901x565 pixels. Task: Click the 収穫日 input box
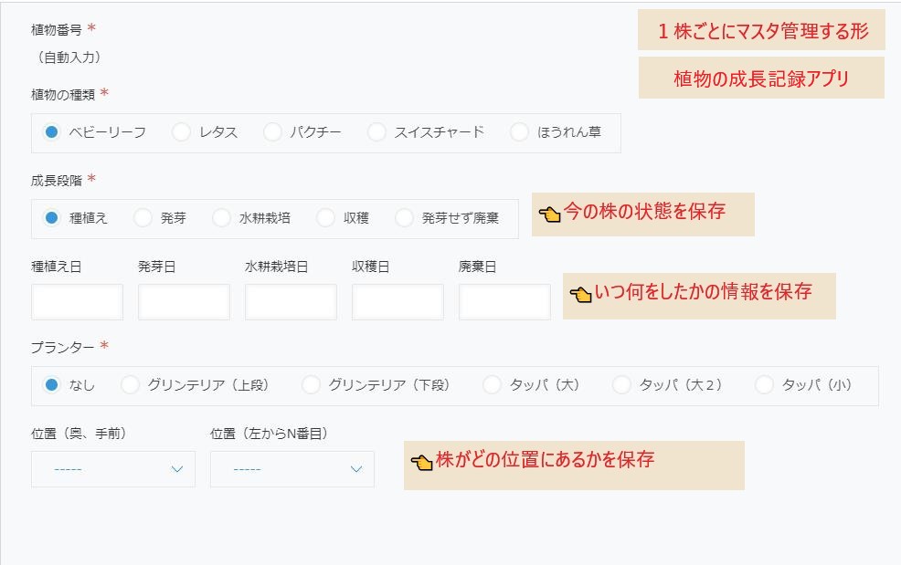point(397,302)
